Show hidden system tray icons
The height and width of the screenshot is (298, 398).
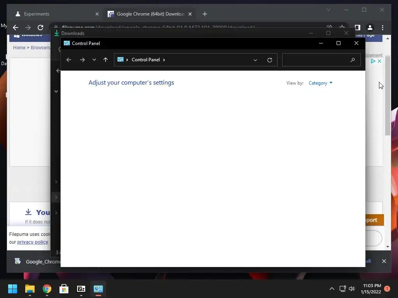click(332, 289)
